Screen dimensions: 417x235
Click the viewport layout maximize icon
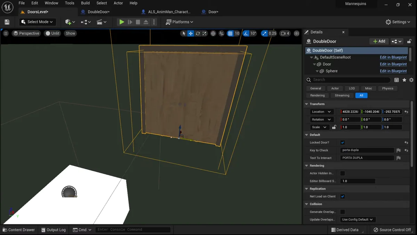coord(296,33)
